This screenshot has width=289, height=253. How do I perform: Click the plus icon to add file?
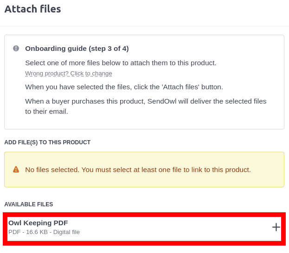pos(276,227)
